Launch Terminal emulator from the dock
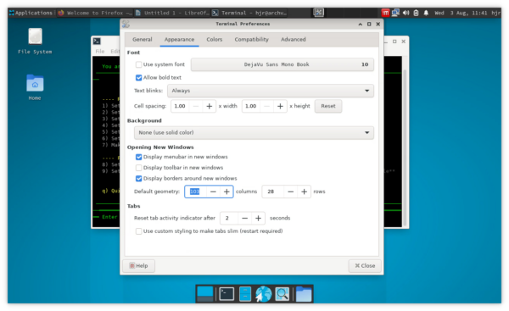 click(x=227, y=294)
